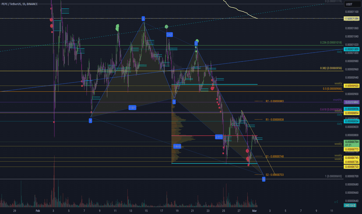The image size is (362, 214).
Task: Click the weekly label beside 0.00000920
Action: click(x=338, y=83)
